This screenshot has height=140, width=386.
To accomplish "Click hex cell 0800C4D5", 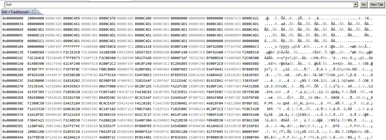I will (x=71, y=18).
